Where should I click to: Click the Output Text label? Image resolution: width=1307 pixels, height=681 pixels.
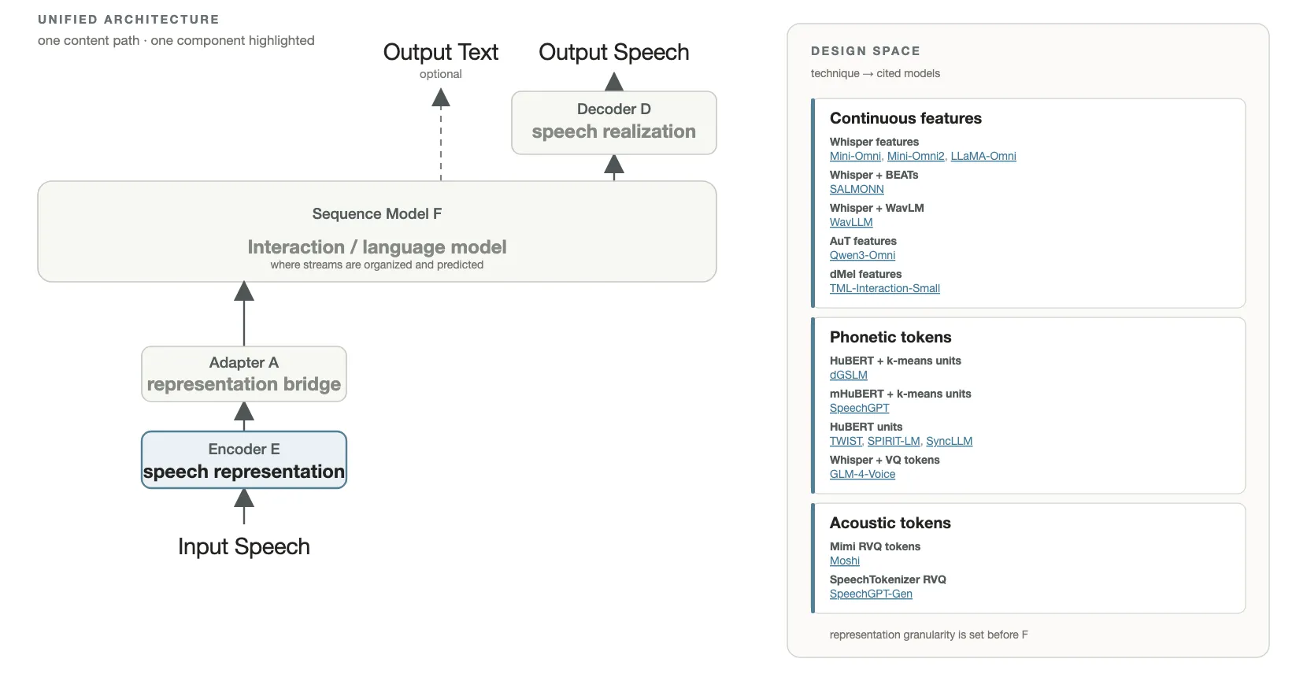[x=441, y=52]
